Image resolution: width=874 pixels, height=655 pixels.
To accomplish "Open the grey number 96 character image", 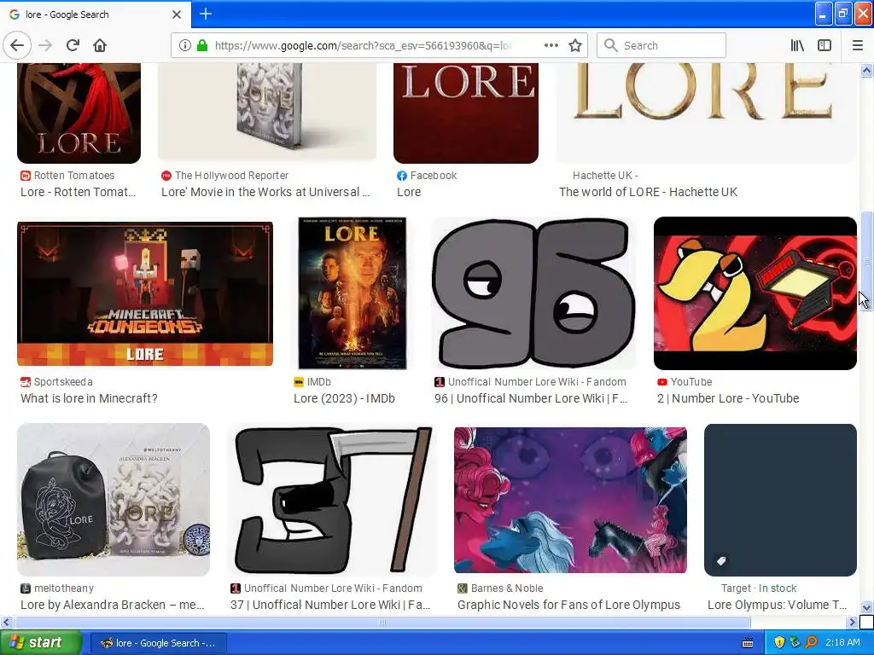I will pos(533,293).
